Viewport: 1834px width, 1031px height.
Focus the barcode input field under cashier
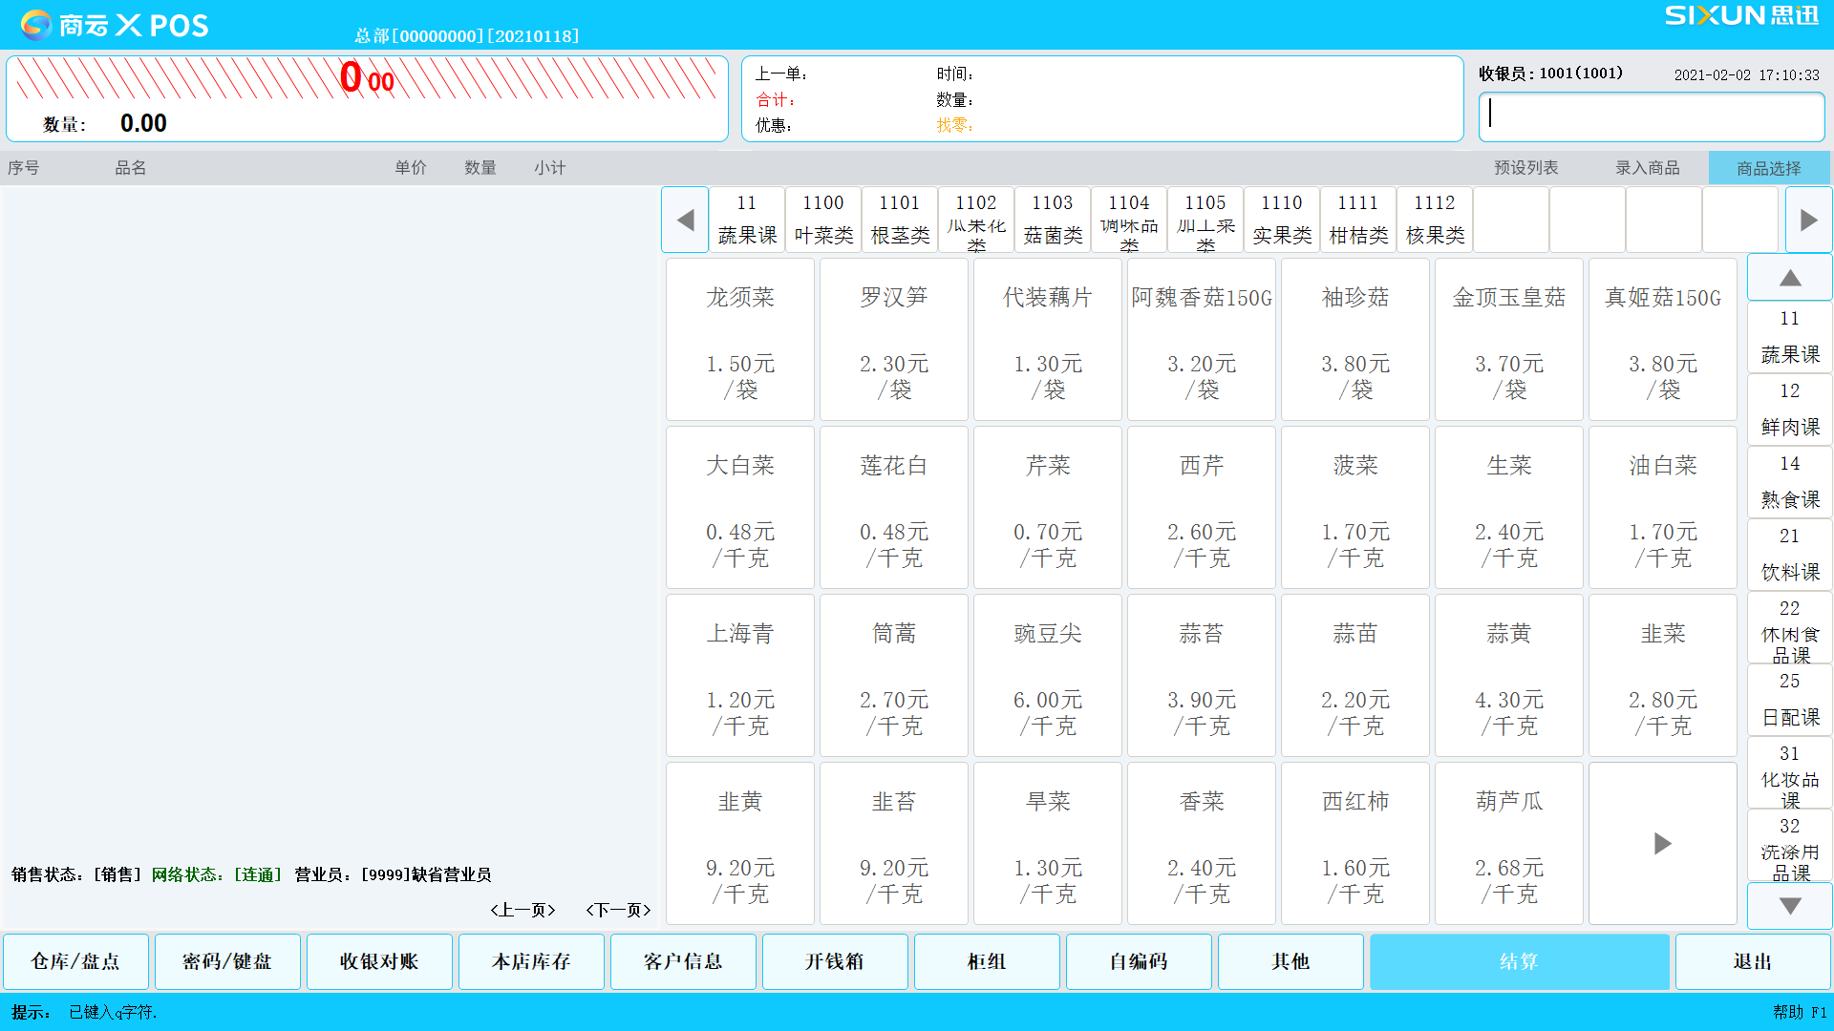[x=1652, y=116]
